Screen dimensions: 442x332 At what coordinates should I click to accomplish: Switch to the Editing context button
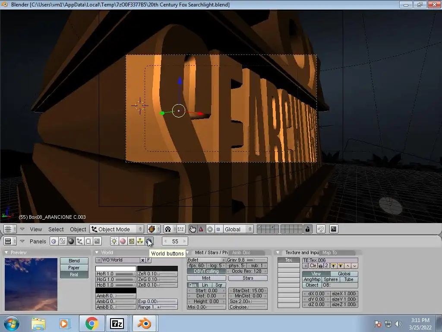point(88,241)
